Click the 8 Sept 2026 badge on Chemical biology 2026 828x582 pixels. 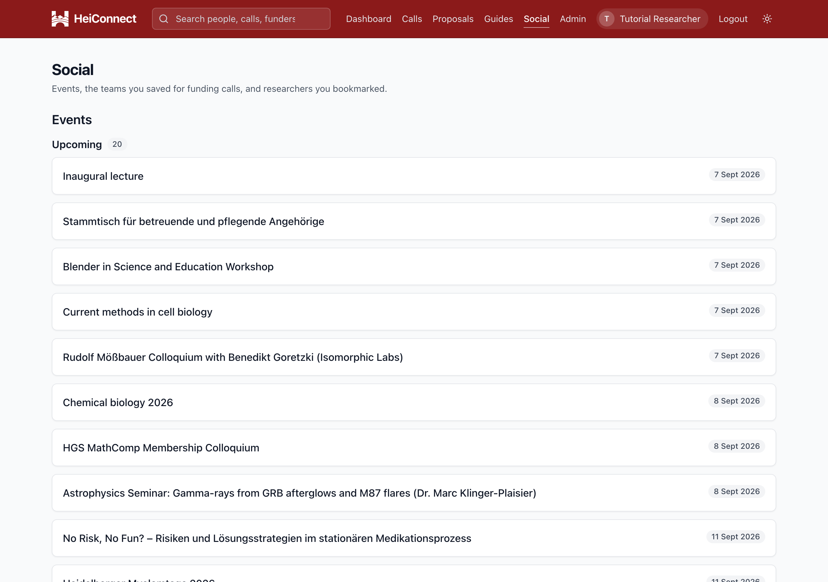(x=736, y=401)
